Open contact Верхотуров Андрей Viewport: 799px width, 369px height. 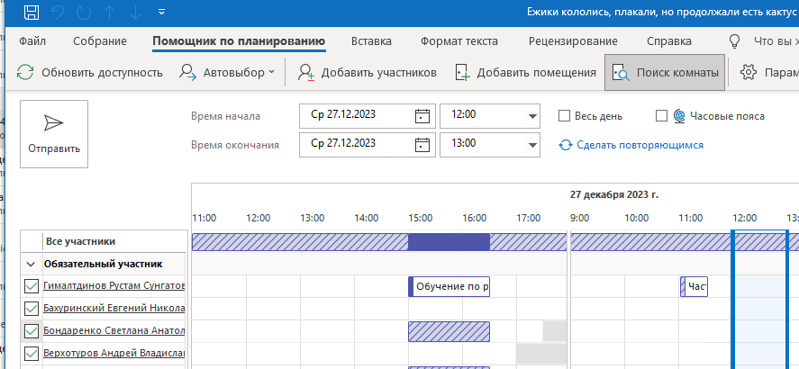point(113,353)
